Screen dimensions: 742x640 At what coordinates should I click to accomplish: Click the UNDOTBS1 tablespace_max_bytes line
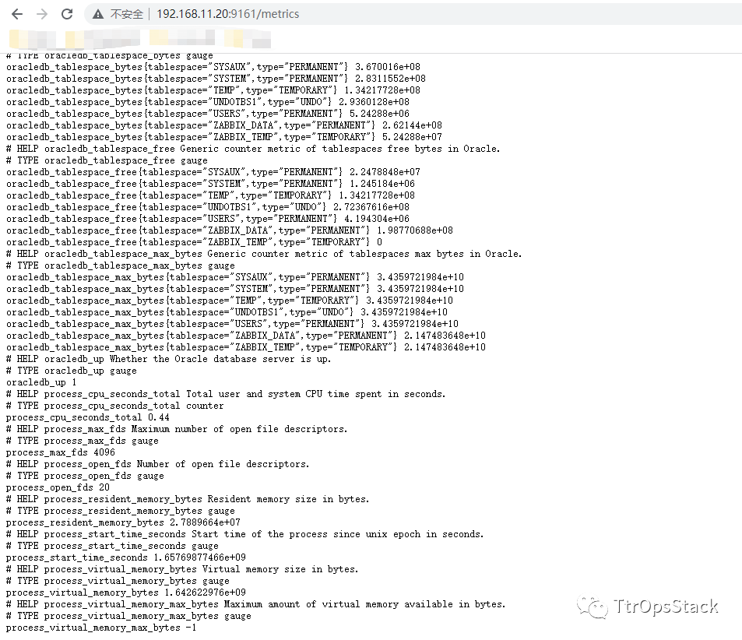(x=227, y=312)
